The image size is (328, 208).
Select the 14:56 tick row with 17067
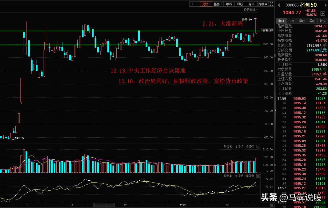tap(302, 98)
